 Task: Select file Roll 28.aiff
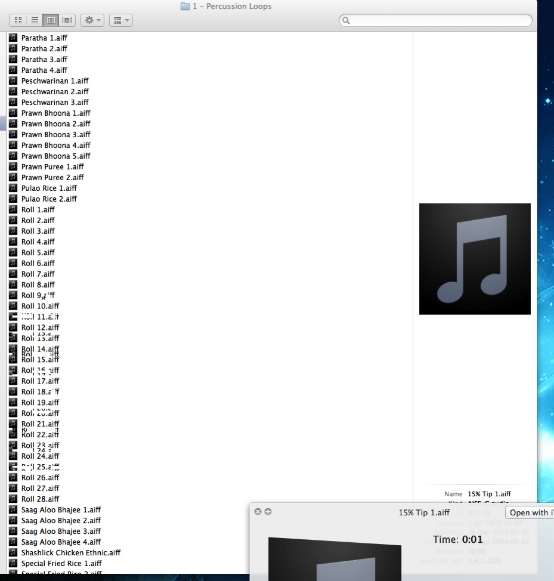tap(40, 499)
